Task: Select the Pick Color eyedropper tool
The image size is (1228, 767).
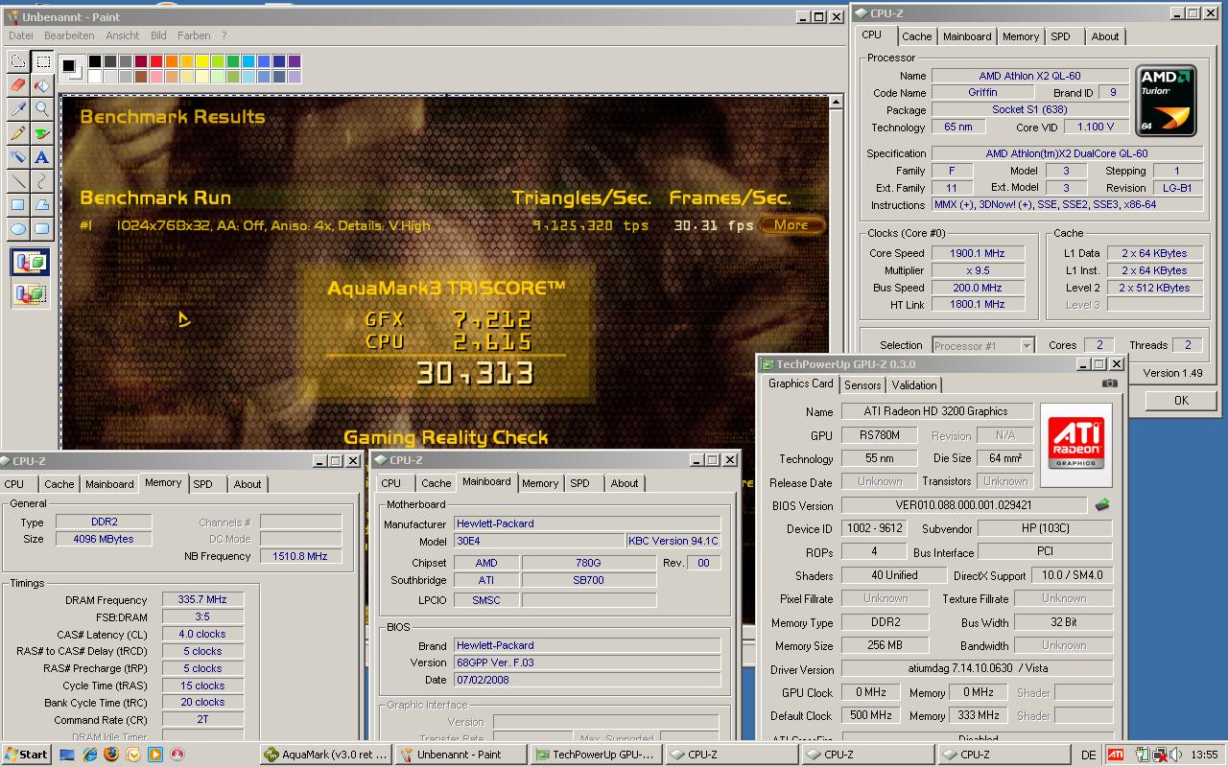Action: [x=18, y=109]
